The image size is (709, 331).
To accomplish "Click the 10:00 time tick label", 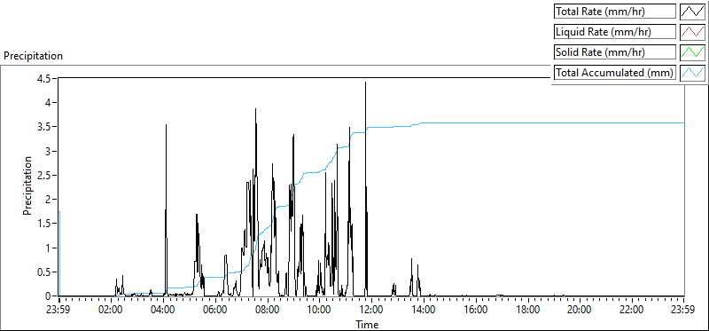I will click(x=319, y=311).
